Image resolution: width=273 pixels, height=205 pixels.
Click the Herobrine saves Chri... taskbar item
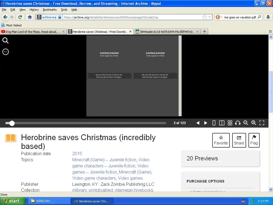tap(92, 201)
